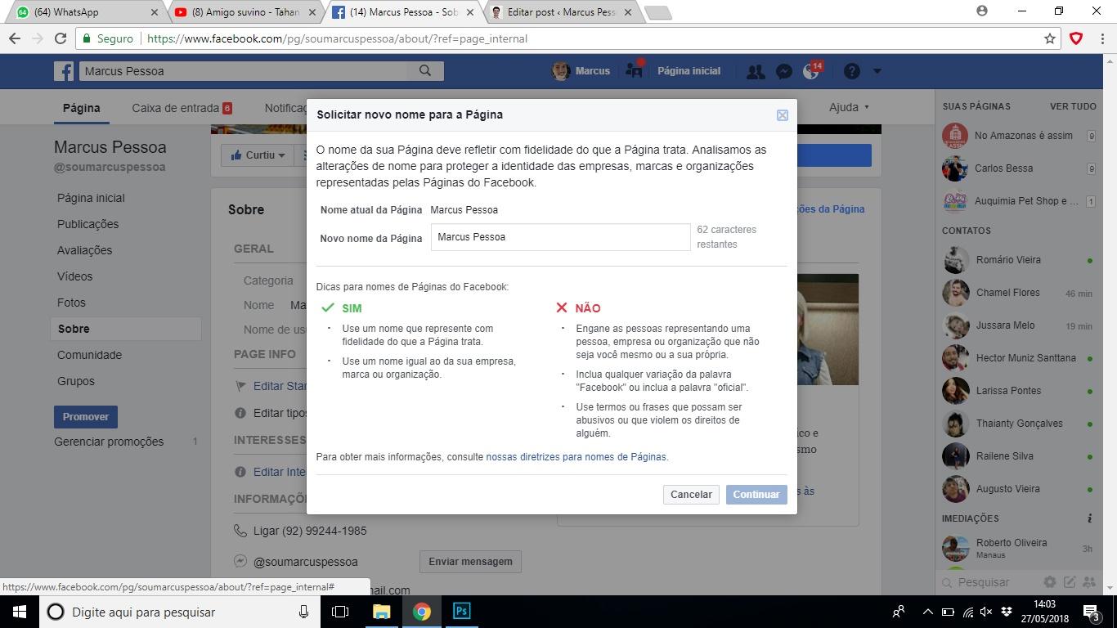This screenshot has width=1117, height=628.
Task: Open Auquimia Pet Shop page
Action: [1019, 201]
